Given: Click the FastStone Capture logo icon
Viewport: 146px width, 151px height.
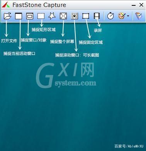Looking at the screenshot, I should pos(6,5).
